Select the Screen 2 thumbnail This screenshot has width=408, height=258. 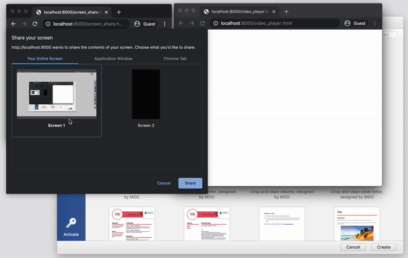[x=146, y=94]
